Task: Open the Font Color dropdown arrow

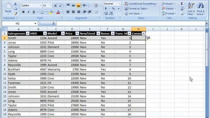Action: tap(62, 12)
